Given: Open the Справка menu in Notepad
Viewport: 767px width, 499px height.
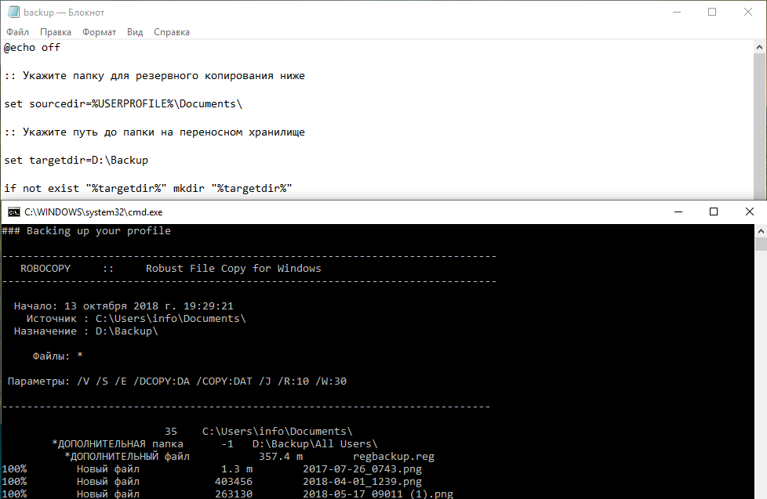Looking at the screenshot, I should tap(172, 32).
